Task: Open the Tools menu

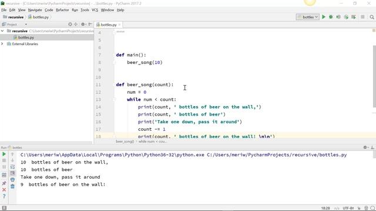Action: 85,10
